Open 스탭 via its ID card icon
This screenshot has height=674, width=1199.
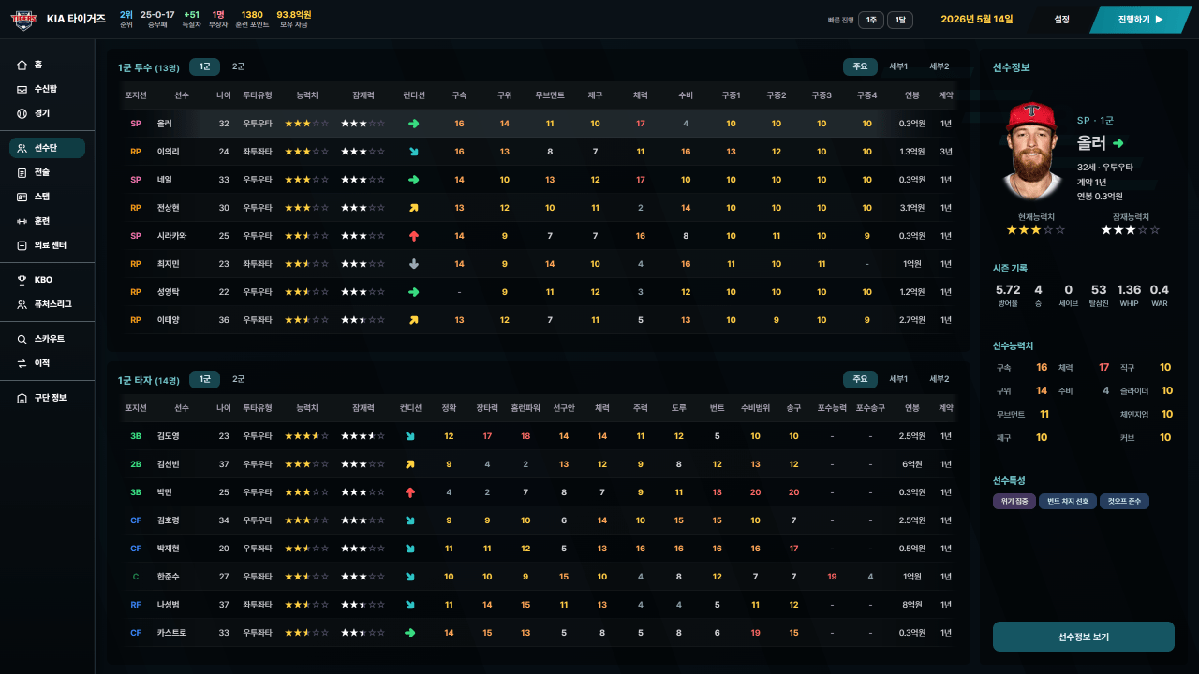(x=22, y=197)
